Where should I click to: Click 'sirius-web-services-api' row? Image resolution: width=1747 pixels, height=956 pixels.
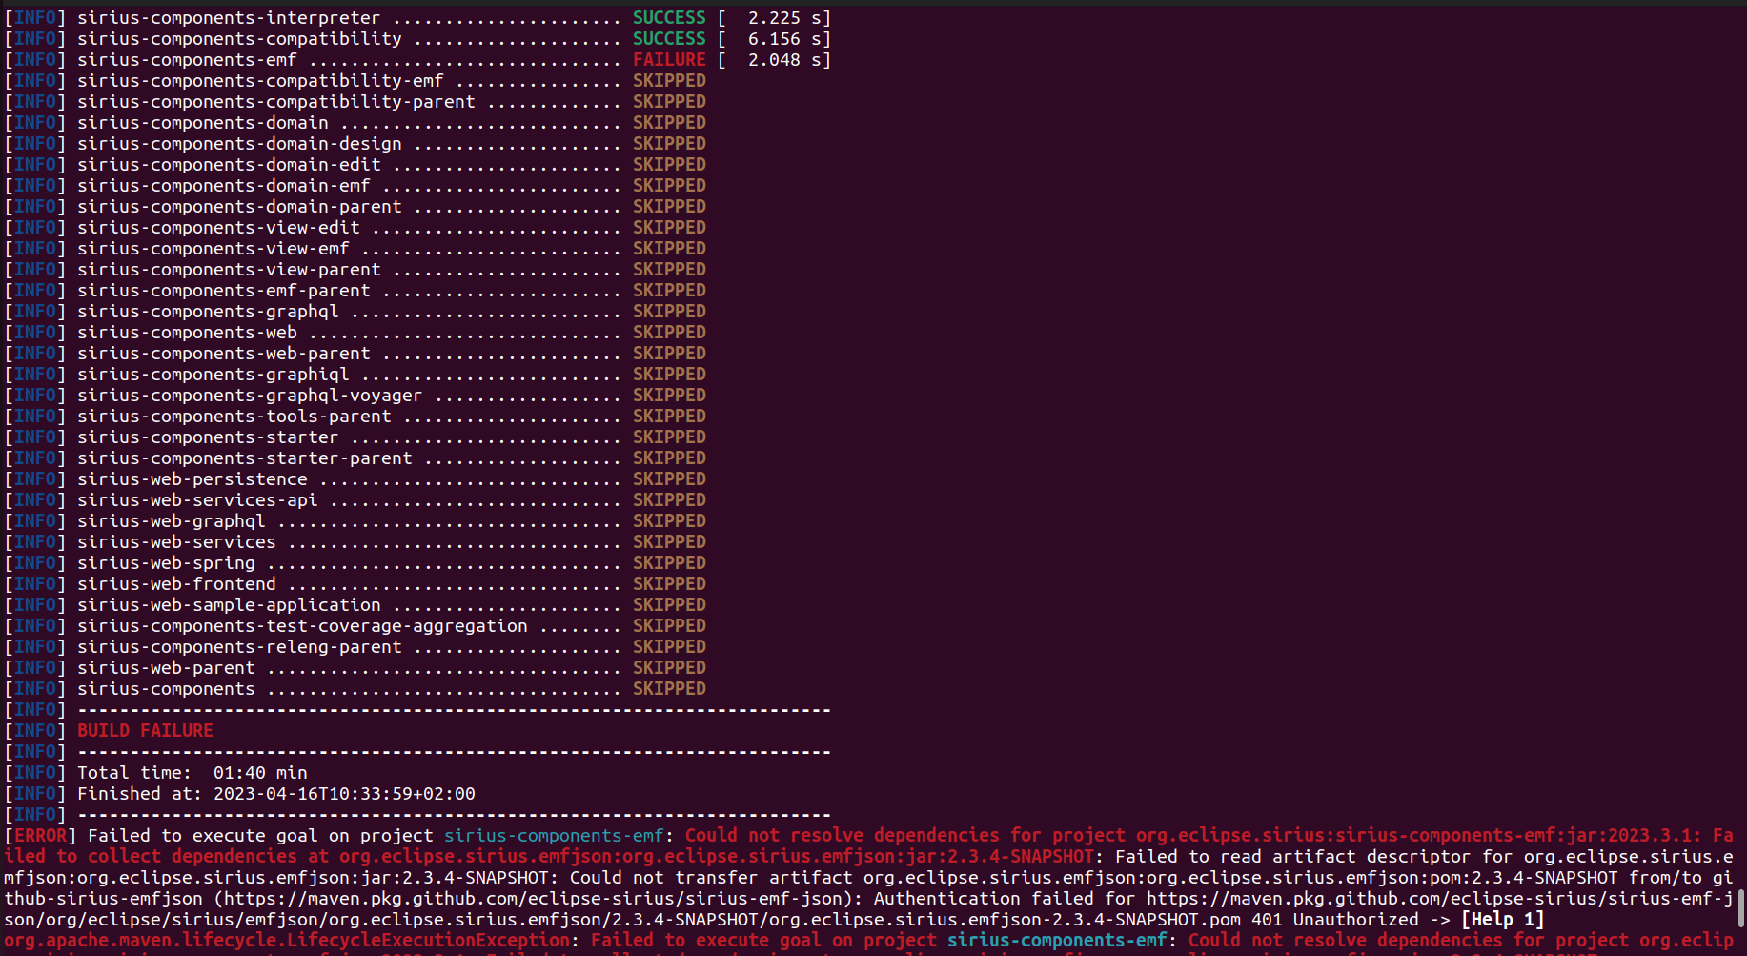pos(355,500)
